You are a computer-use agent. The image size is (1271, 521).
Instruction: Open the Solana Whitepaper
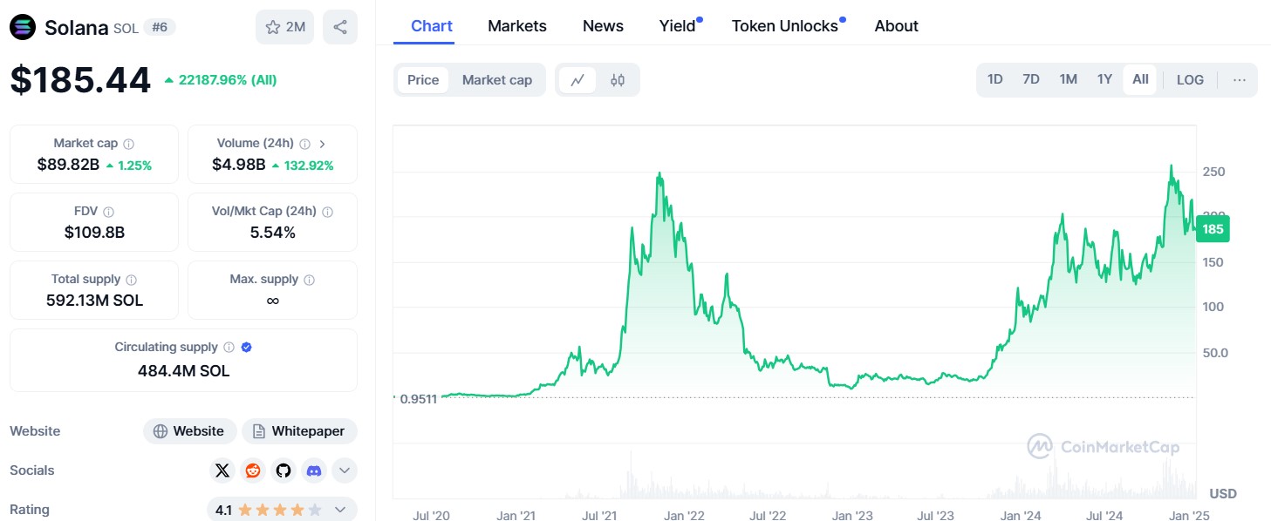coord(299,431)
